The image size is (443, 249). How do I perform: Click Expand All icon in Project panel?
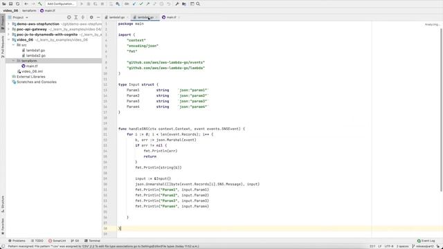tap(75, 17)
